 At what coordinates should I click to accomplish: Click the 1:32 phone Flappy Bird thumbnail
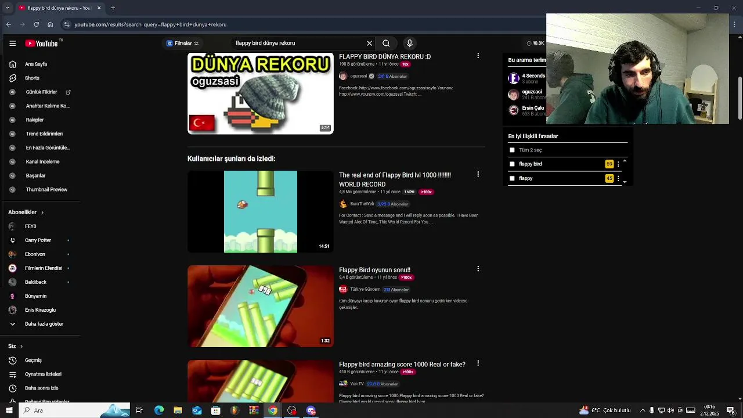261,306
